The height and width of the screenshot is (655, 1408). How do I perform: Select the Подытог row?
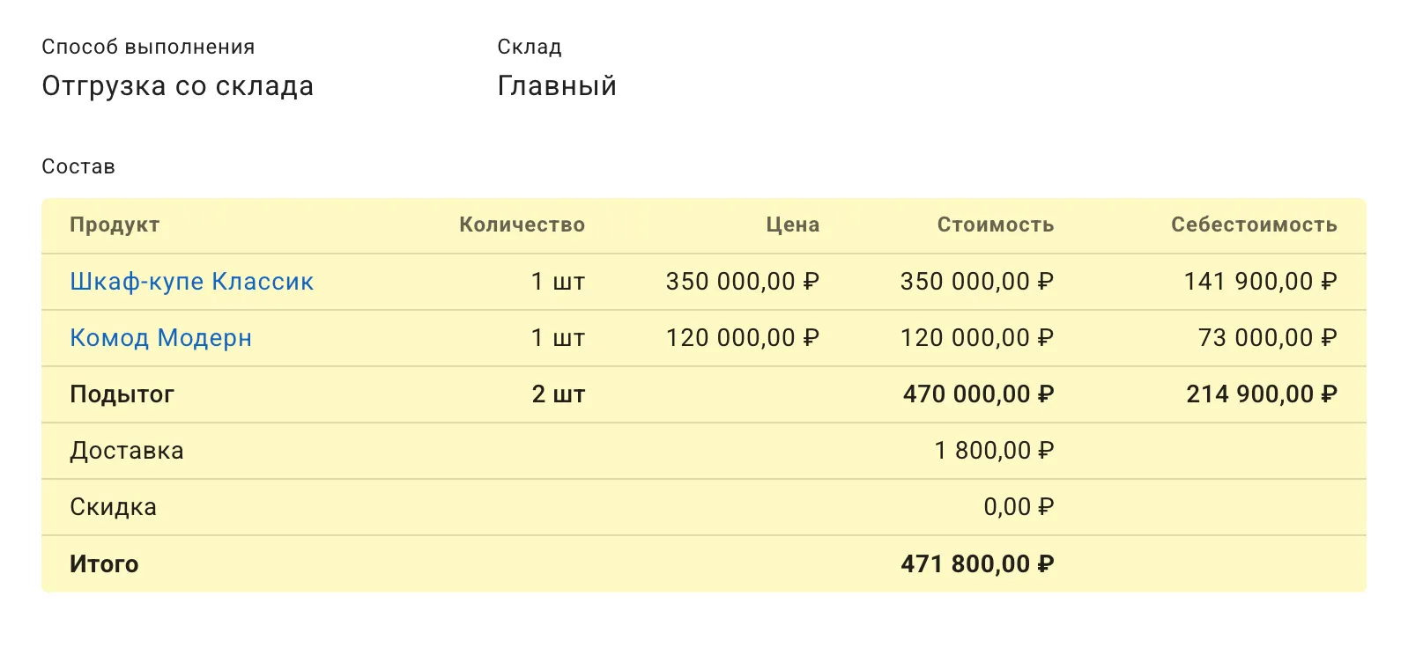tap(705, 394)
